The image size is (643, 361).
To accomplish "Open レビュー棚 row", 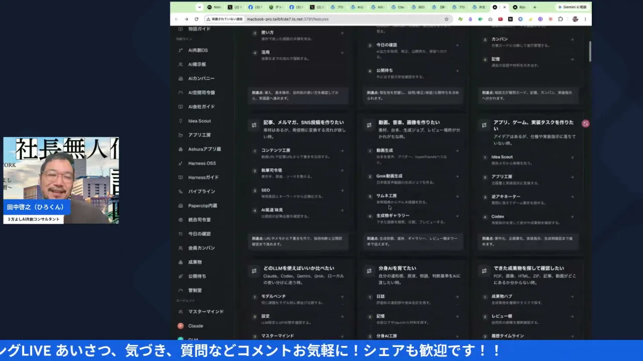I will (527, 319).
